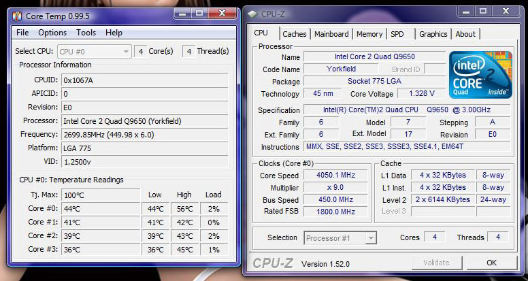This screenshot has width=528, height=281.
Task: Click the Core #3 Load value 1%
Action: point(214,250)
